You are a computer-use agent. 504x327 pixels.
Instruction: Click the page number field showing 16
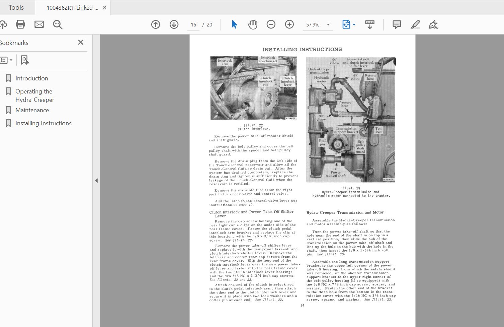(x=193, y=25)
